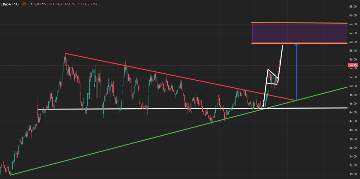Viewport: 360px width, 179px height.
Task: Click the red 54,75 current price label
Action: click(352, 65)
